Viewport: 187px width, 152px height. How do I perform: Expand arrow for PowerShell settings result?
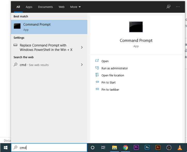point(82,47)
